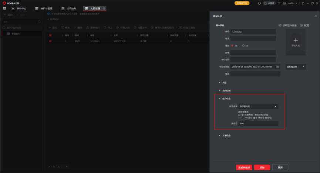Click the iVMS-4200 application logo

[x=4, y=3]
